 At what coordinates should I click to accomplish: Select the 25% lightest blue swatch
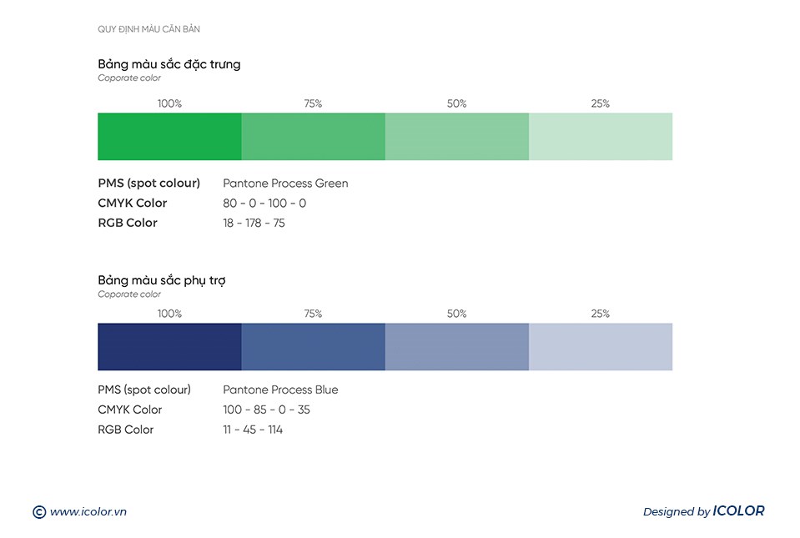coord(600,346)
